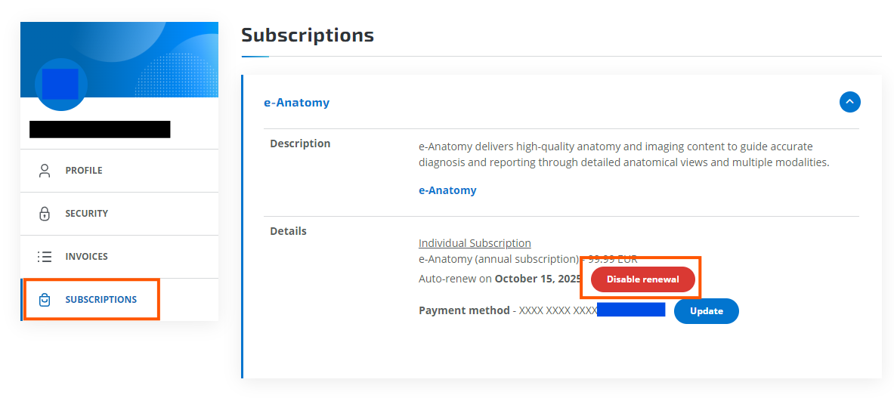Click the list icon beside Invoices
The image size is (894, 398).
tap(45, 257)
